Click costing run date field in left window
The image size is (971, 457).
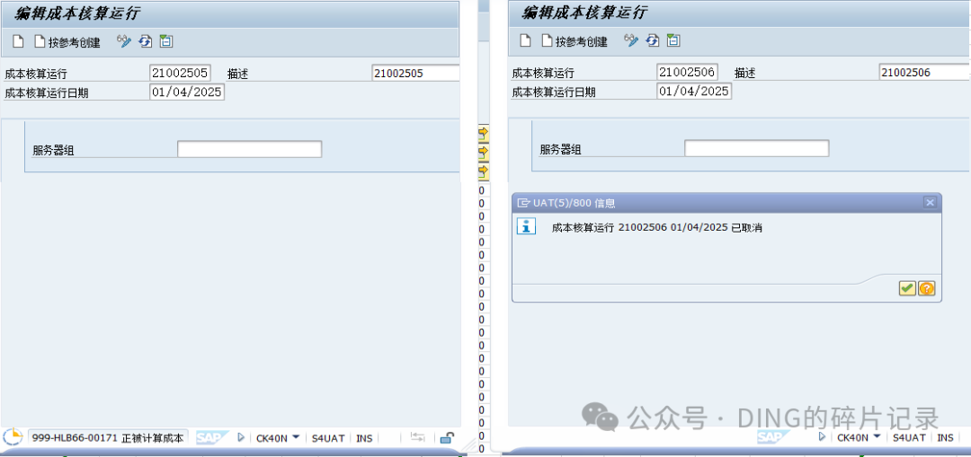187,92
